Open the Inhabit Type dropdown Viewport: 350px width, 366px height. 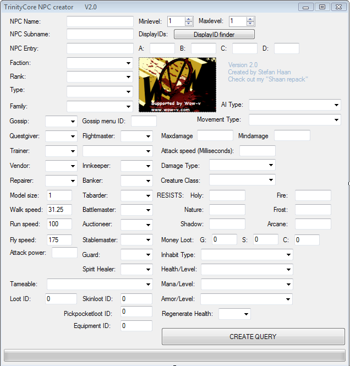(247, 255)
